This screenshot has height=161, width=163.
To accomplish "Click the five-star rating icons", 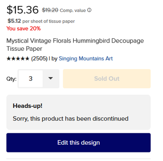I will point(18,58).
